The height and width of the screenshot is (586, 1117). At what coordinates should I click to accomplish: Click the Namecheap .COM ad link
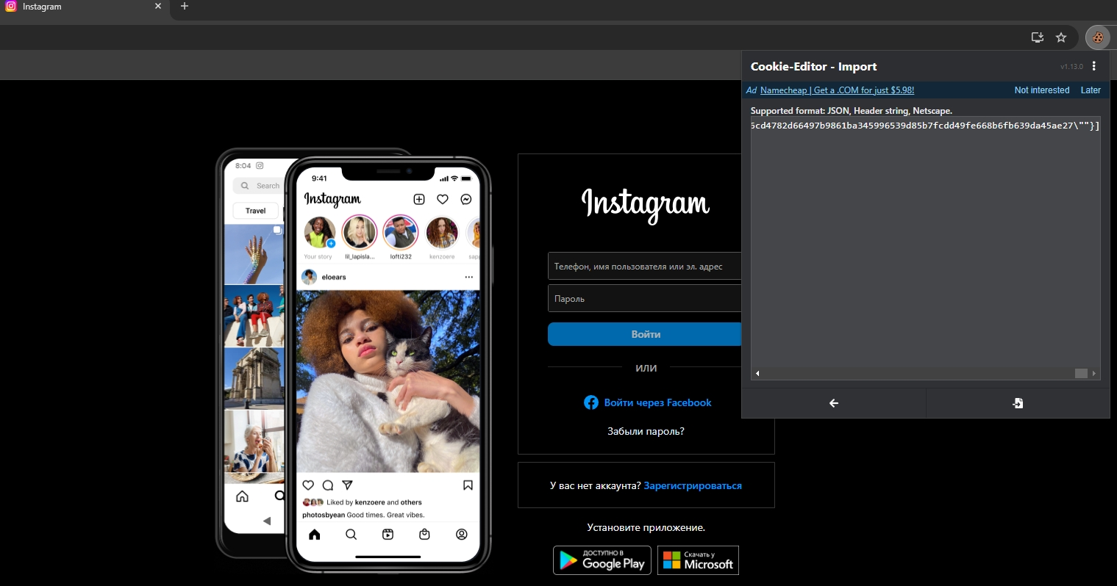(x=837, y=90)
